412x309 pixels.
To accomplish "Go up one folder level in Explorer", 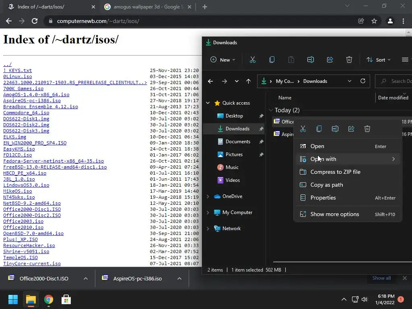I will [x=248, y=81].
